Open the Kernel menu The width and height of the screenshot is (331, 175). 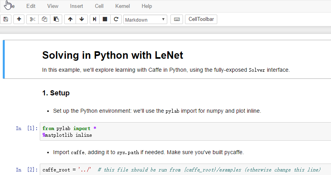pyautogui.click(x=122, y=6)
